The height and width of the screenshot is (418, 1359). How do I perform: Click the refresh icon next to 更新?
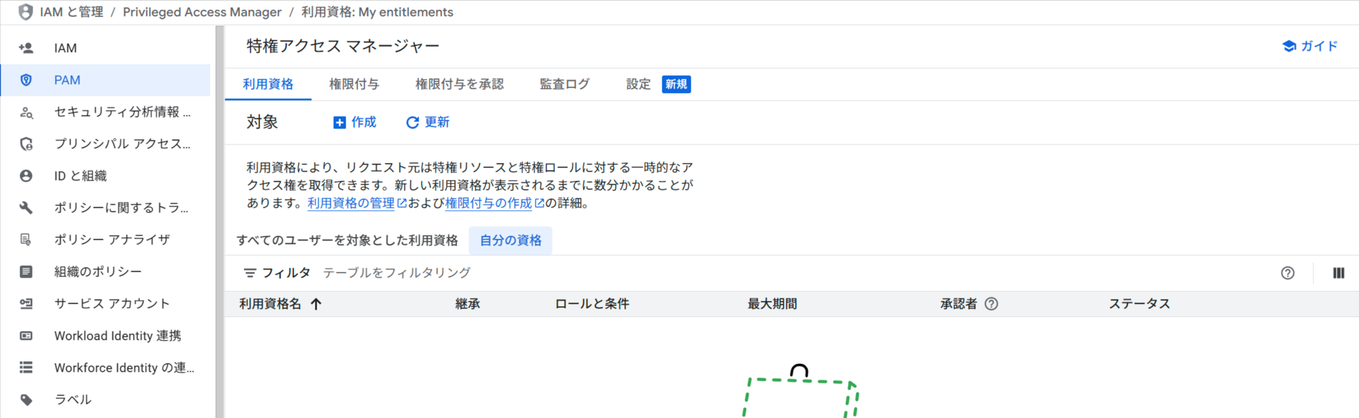tap(412, 123)
